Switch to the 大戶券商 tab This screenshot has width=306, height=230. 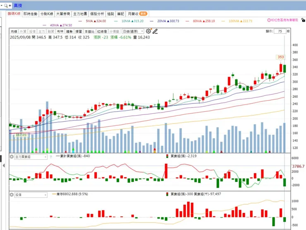[x=63, y=14]
